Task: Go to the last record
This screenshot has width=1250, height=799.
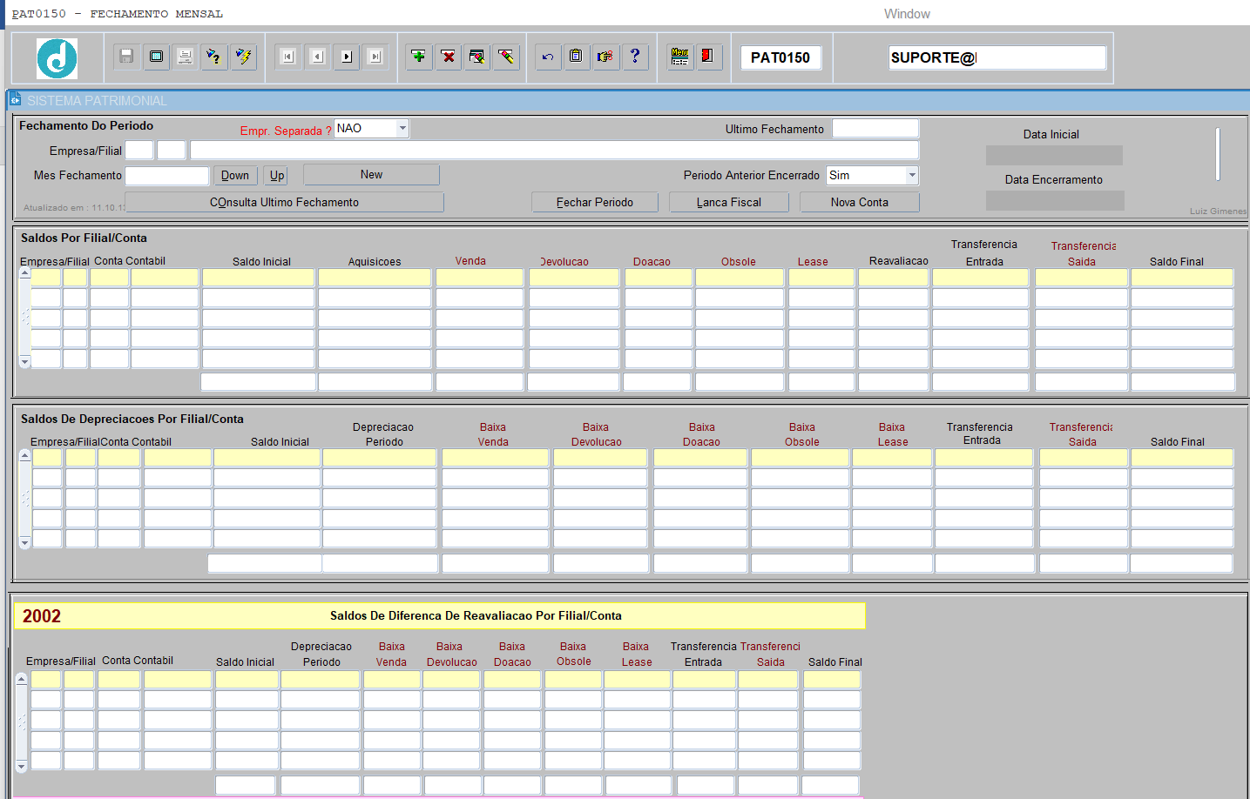Action: click(x=375, y=57)
